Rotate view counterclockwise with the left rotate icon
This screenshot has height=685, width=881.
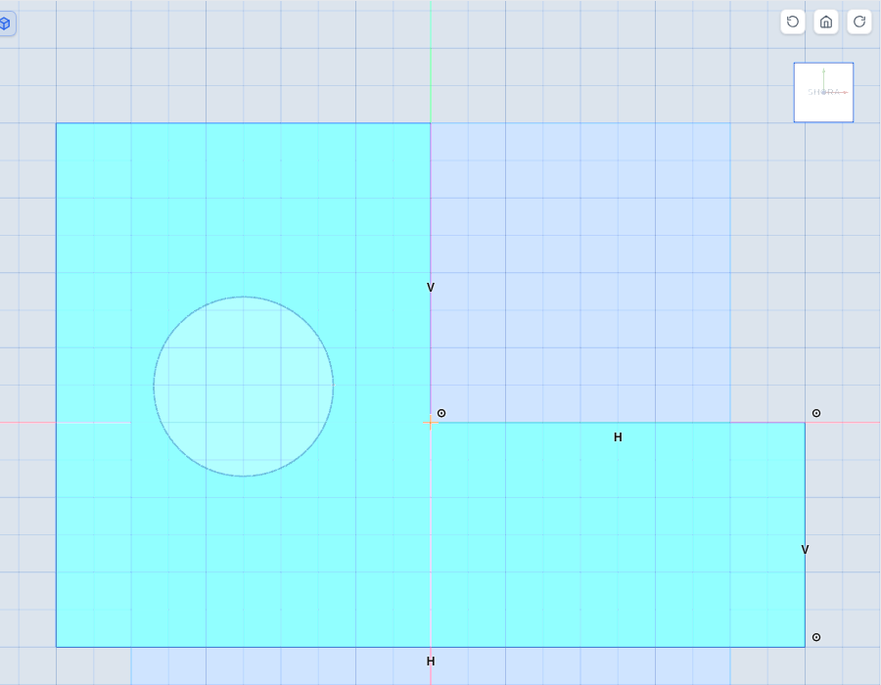(x=793, y=22)
